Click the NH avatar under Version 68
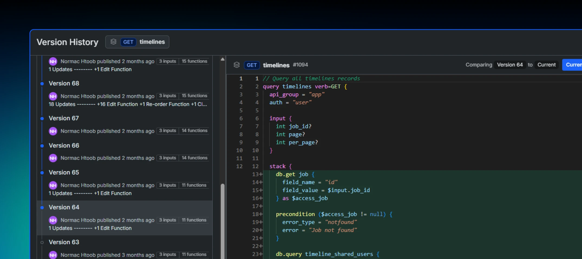This screenshot has width=582, height=259. tap(53, 96)
